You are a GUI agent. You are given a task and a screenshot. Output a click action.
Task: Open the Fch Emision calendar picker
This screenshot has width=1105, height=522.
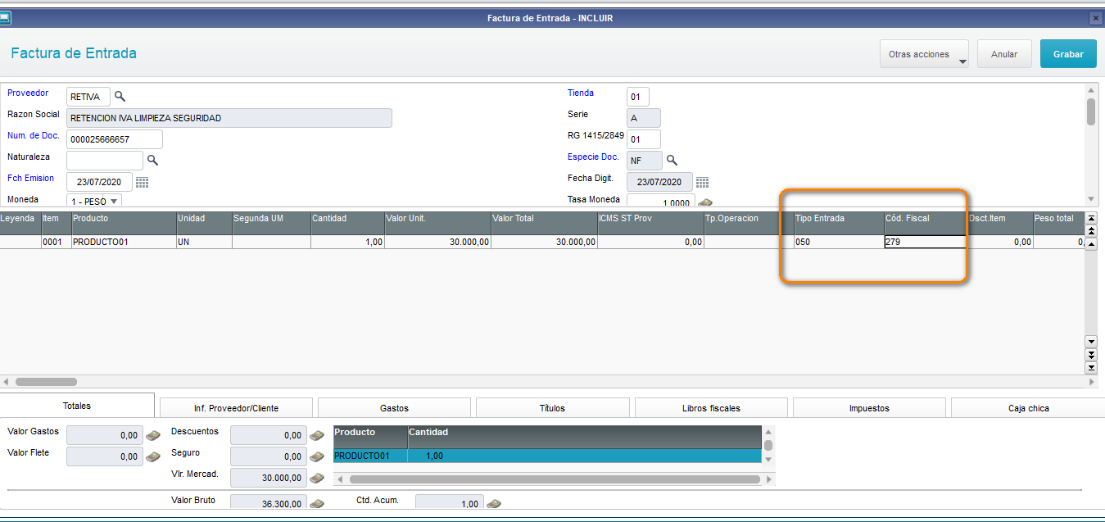[x=142, y=182]
